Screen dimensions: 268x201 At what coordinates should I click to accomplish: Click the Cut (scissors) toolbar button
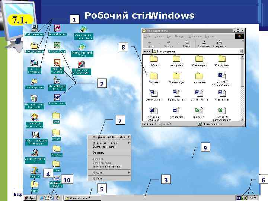[x=204, y=44]
